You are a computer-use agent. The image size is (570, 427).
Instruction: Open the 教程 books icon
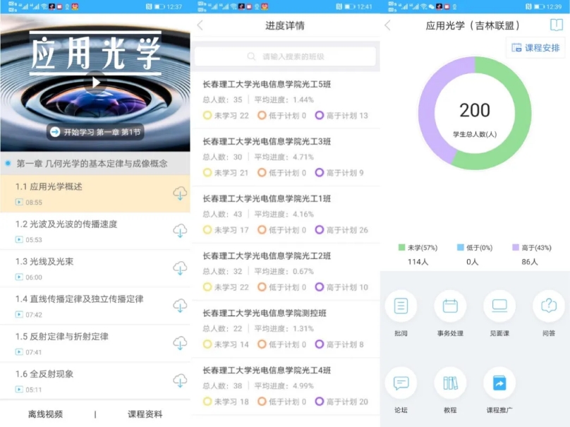[x=450, y=383]
